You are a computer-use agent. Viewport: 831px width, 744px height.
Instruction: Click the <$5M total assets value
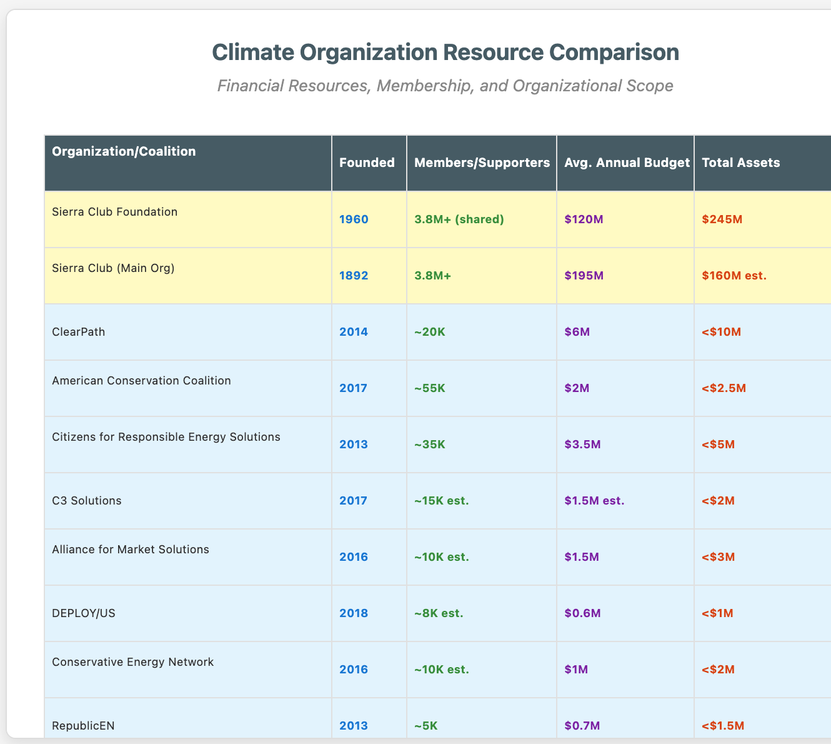coord(719,445)
